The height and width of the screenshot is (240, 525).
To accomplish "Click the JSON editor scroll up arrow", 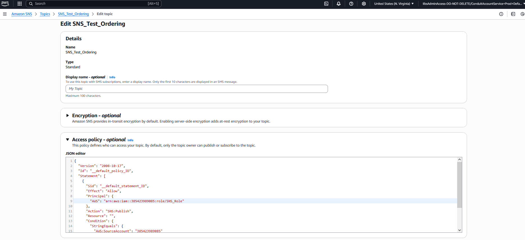I will pos(459,159).
